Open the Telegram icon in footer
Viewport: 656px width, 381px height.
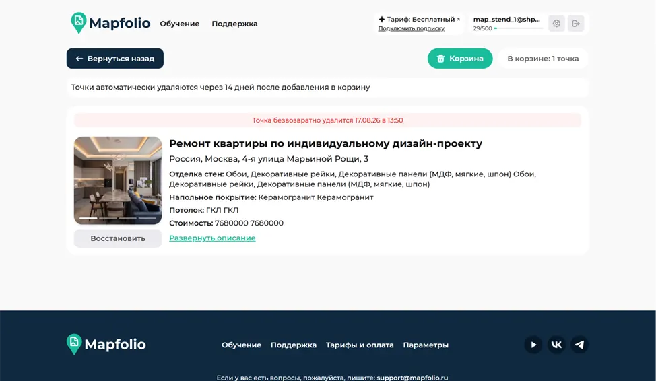(579, 345)
